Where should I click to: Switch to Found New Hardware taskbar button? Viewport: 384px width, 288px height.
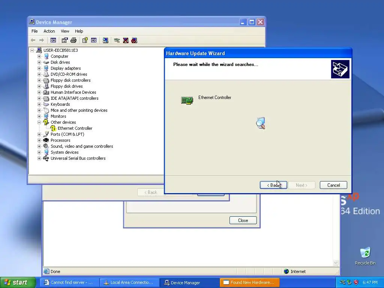pyautogui.click(x=249, y=282)
